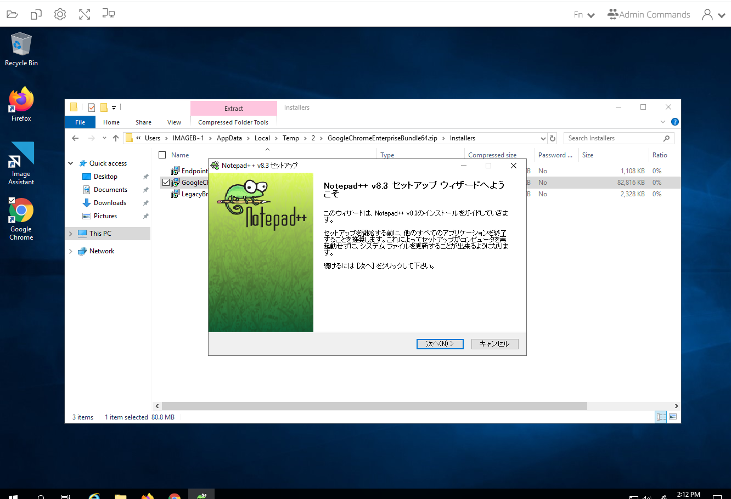The width and height of the screenshot is (731, 499).
Task: Open address bar history dropdown
Action: (543, 138)
